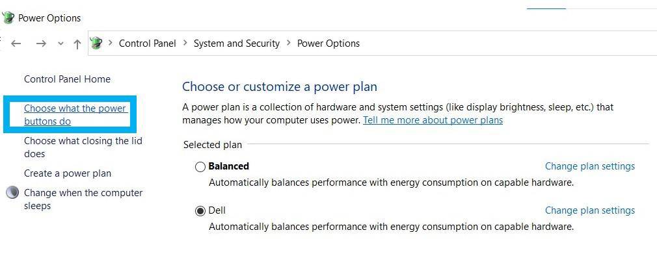This screenshot has height=276, width=657.
Task: Click the Forward navigation arrow
Action: tap(41, 44)
